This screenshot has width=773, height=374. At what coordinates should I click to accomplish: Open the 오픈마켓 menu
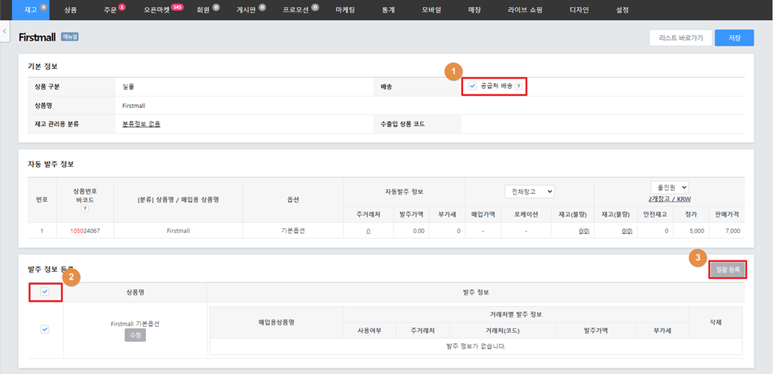click(157, 10)
